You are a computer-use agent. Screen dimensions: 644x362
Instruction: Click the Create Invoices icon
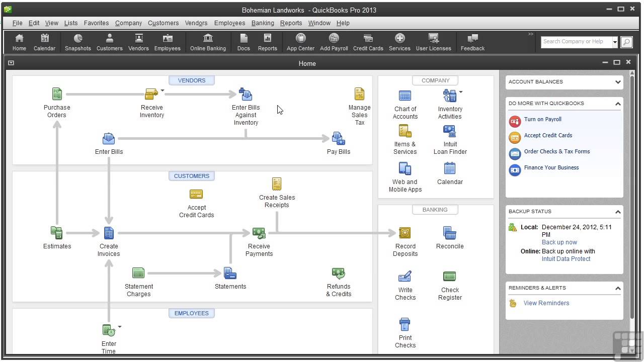(x=109, y=233)
